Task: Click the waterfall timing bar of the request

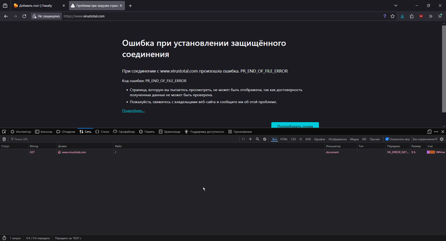Action: [x=431, y=152]
